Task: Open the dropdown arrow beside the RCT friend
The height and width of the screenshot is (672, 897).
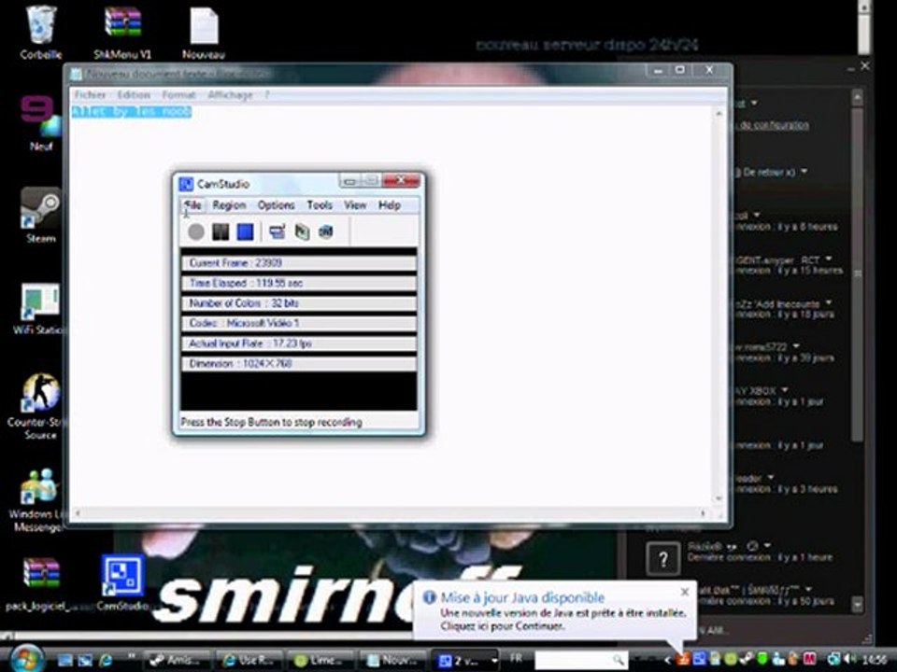Action: click(829, 259)
